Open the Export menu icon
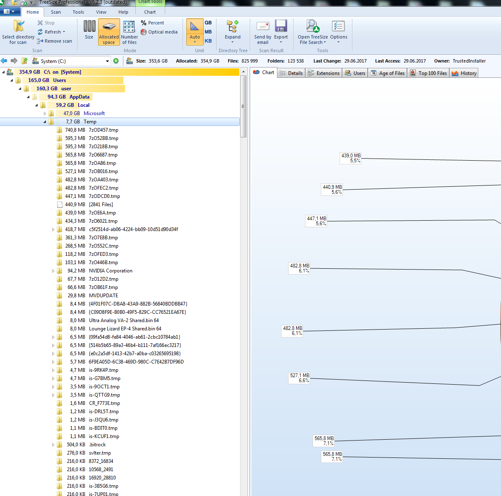Viewport: 501px width, 496px height. coord(281,26)
